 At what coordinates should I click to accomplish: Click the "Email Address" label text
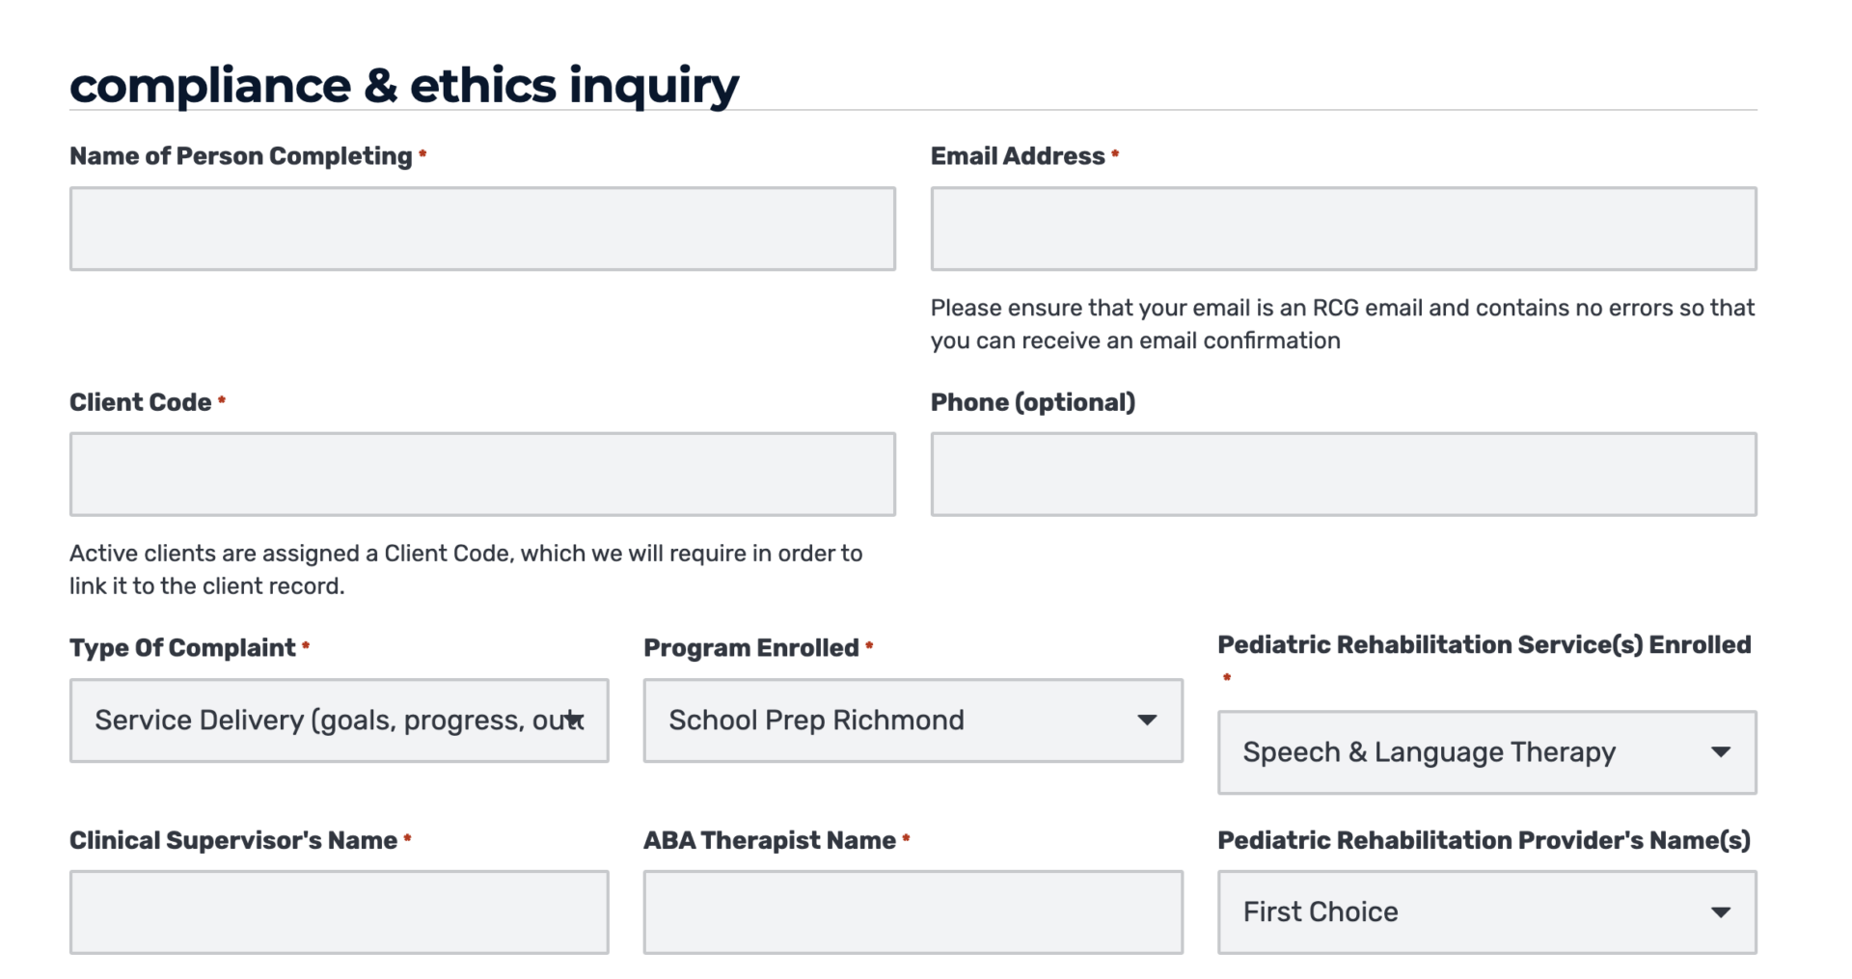pyautogui.click(x=1017, y=156)
